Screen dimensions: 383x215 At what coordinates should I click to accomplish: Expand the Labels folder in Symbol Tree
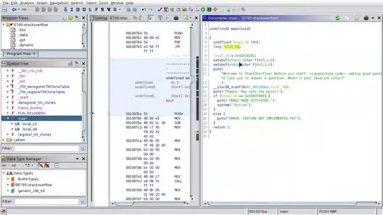pyautogui.click(x=4, y=140)
